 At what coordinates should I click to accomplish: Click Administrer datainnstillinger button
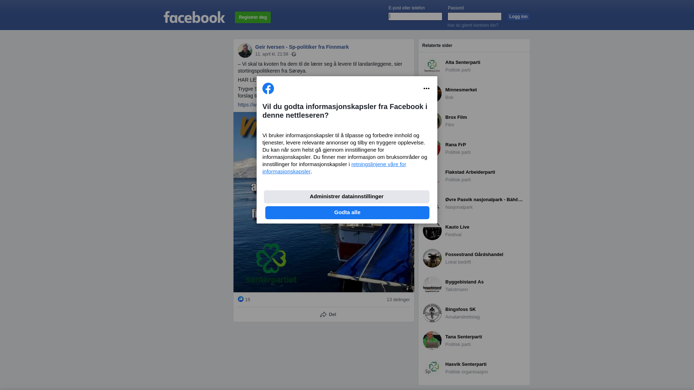click(x=347, y=197)
